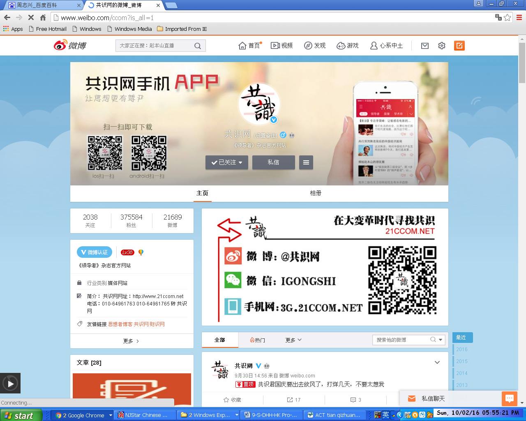Click the play button at the lower left

coord(10,384)
